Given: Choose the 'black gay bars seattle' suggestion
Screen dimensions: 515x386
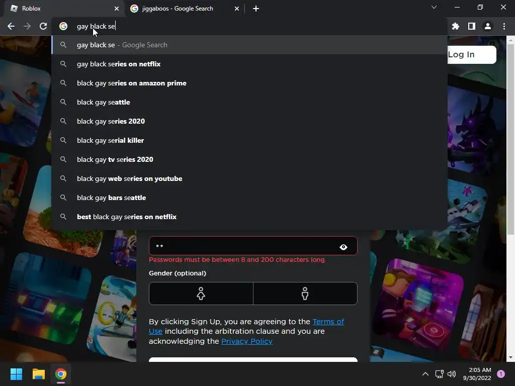Looking at the screenshot, I should coord(249,198).
